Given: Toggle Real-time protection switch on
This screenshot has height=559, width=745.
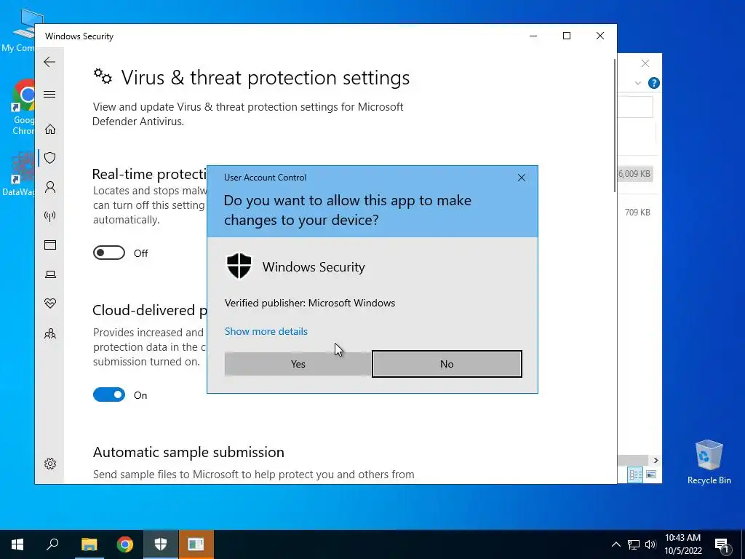Looking at the screenshot, I should (x=109, y=253).
